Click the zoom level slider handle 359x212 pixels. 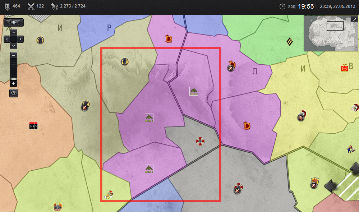pos(14,79)
